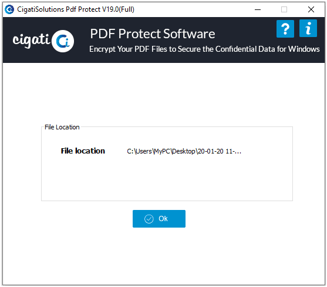Minimize the Pdf Protect window
Screen dimensions: 327x287
258,9
